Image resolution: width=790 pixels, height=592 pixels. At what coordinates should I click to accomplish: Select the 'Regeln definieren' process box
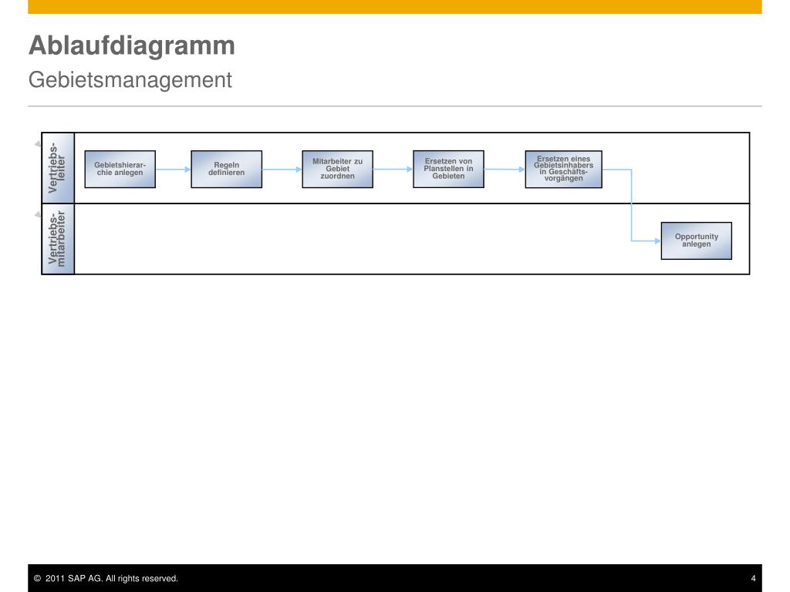[226, 169]
